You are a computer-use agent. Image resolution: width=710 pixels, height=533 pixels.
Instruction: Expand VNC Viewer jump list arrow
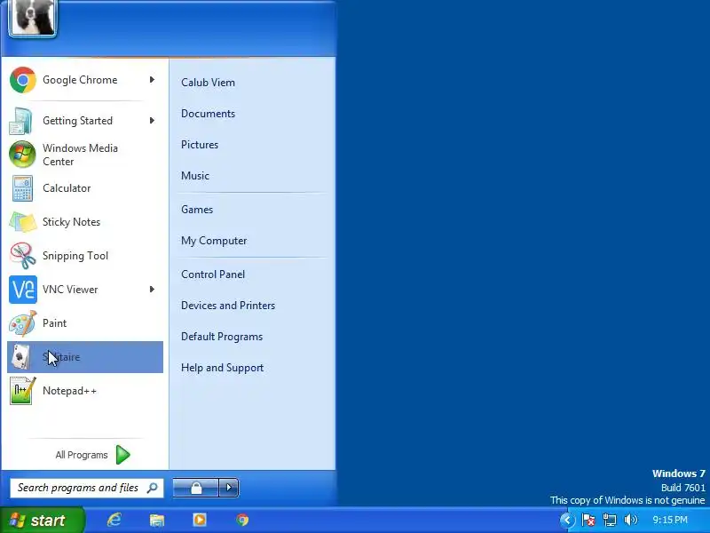[152, 290]
